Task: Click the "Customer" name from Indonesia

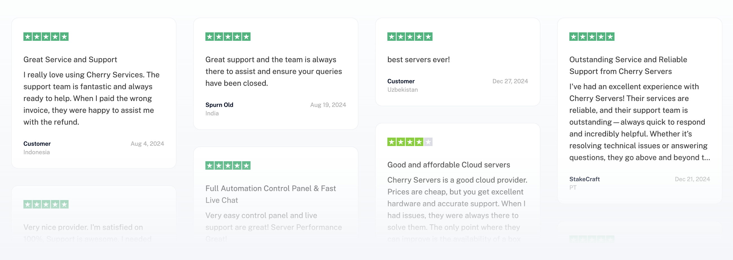Action: tap(37, 144)
